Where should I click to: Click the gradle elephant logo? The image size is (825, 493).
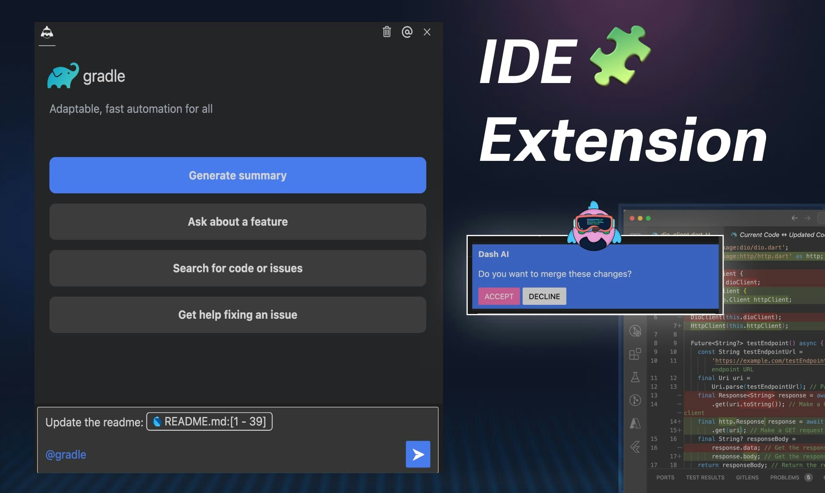pyautogui.click(x=63, y=76)
